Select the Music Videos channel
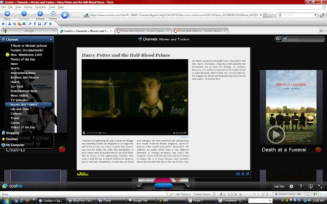 (x=19, y=95)
